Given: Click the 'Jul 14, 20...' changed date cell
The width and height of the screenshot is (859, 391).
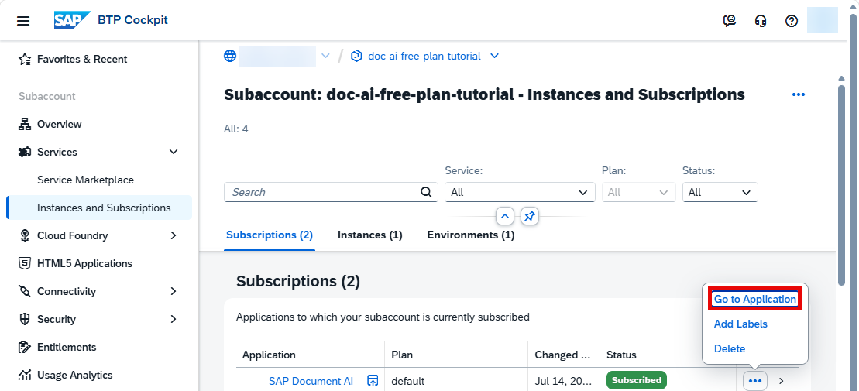Looking at the screenshot, I should (x=563, y=381).
